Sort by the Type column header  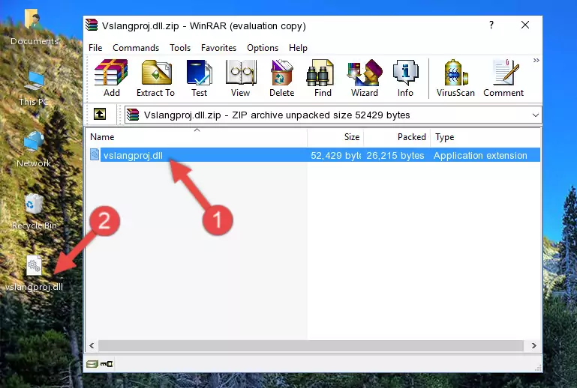point(485,137)
